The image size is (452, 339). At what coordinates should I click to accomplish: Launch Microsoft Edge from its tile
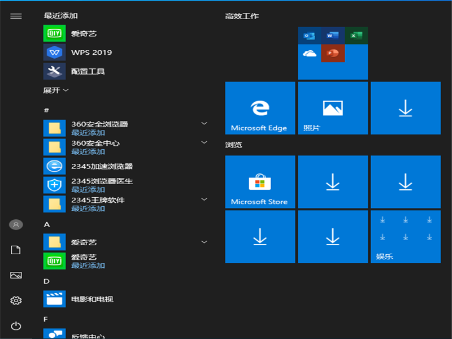click(259, 108)
